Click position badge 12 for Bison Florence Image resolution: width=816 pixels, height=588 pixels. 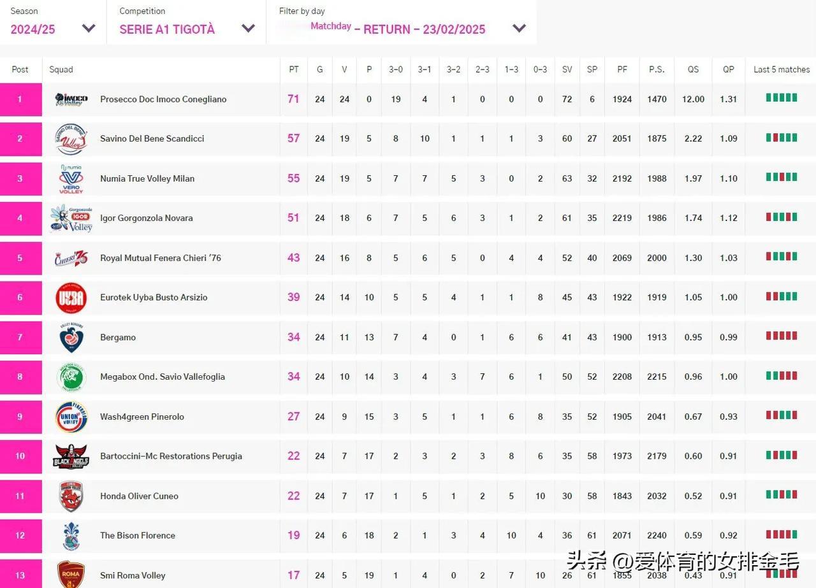click(x=20, y=536)
